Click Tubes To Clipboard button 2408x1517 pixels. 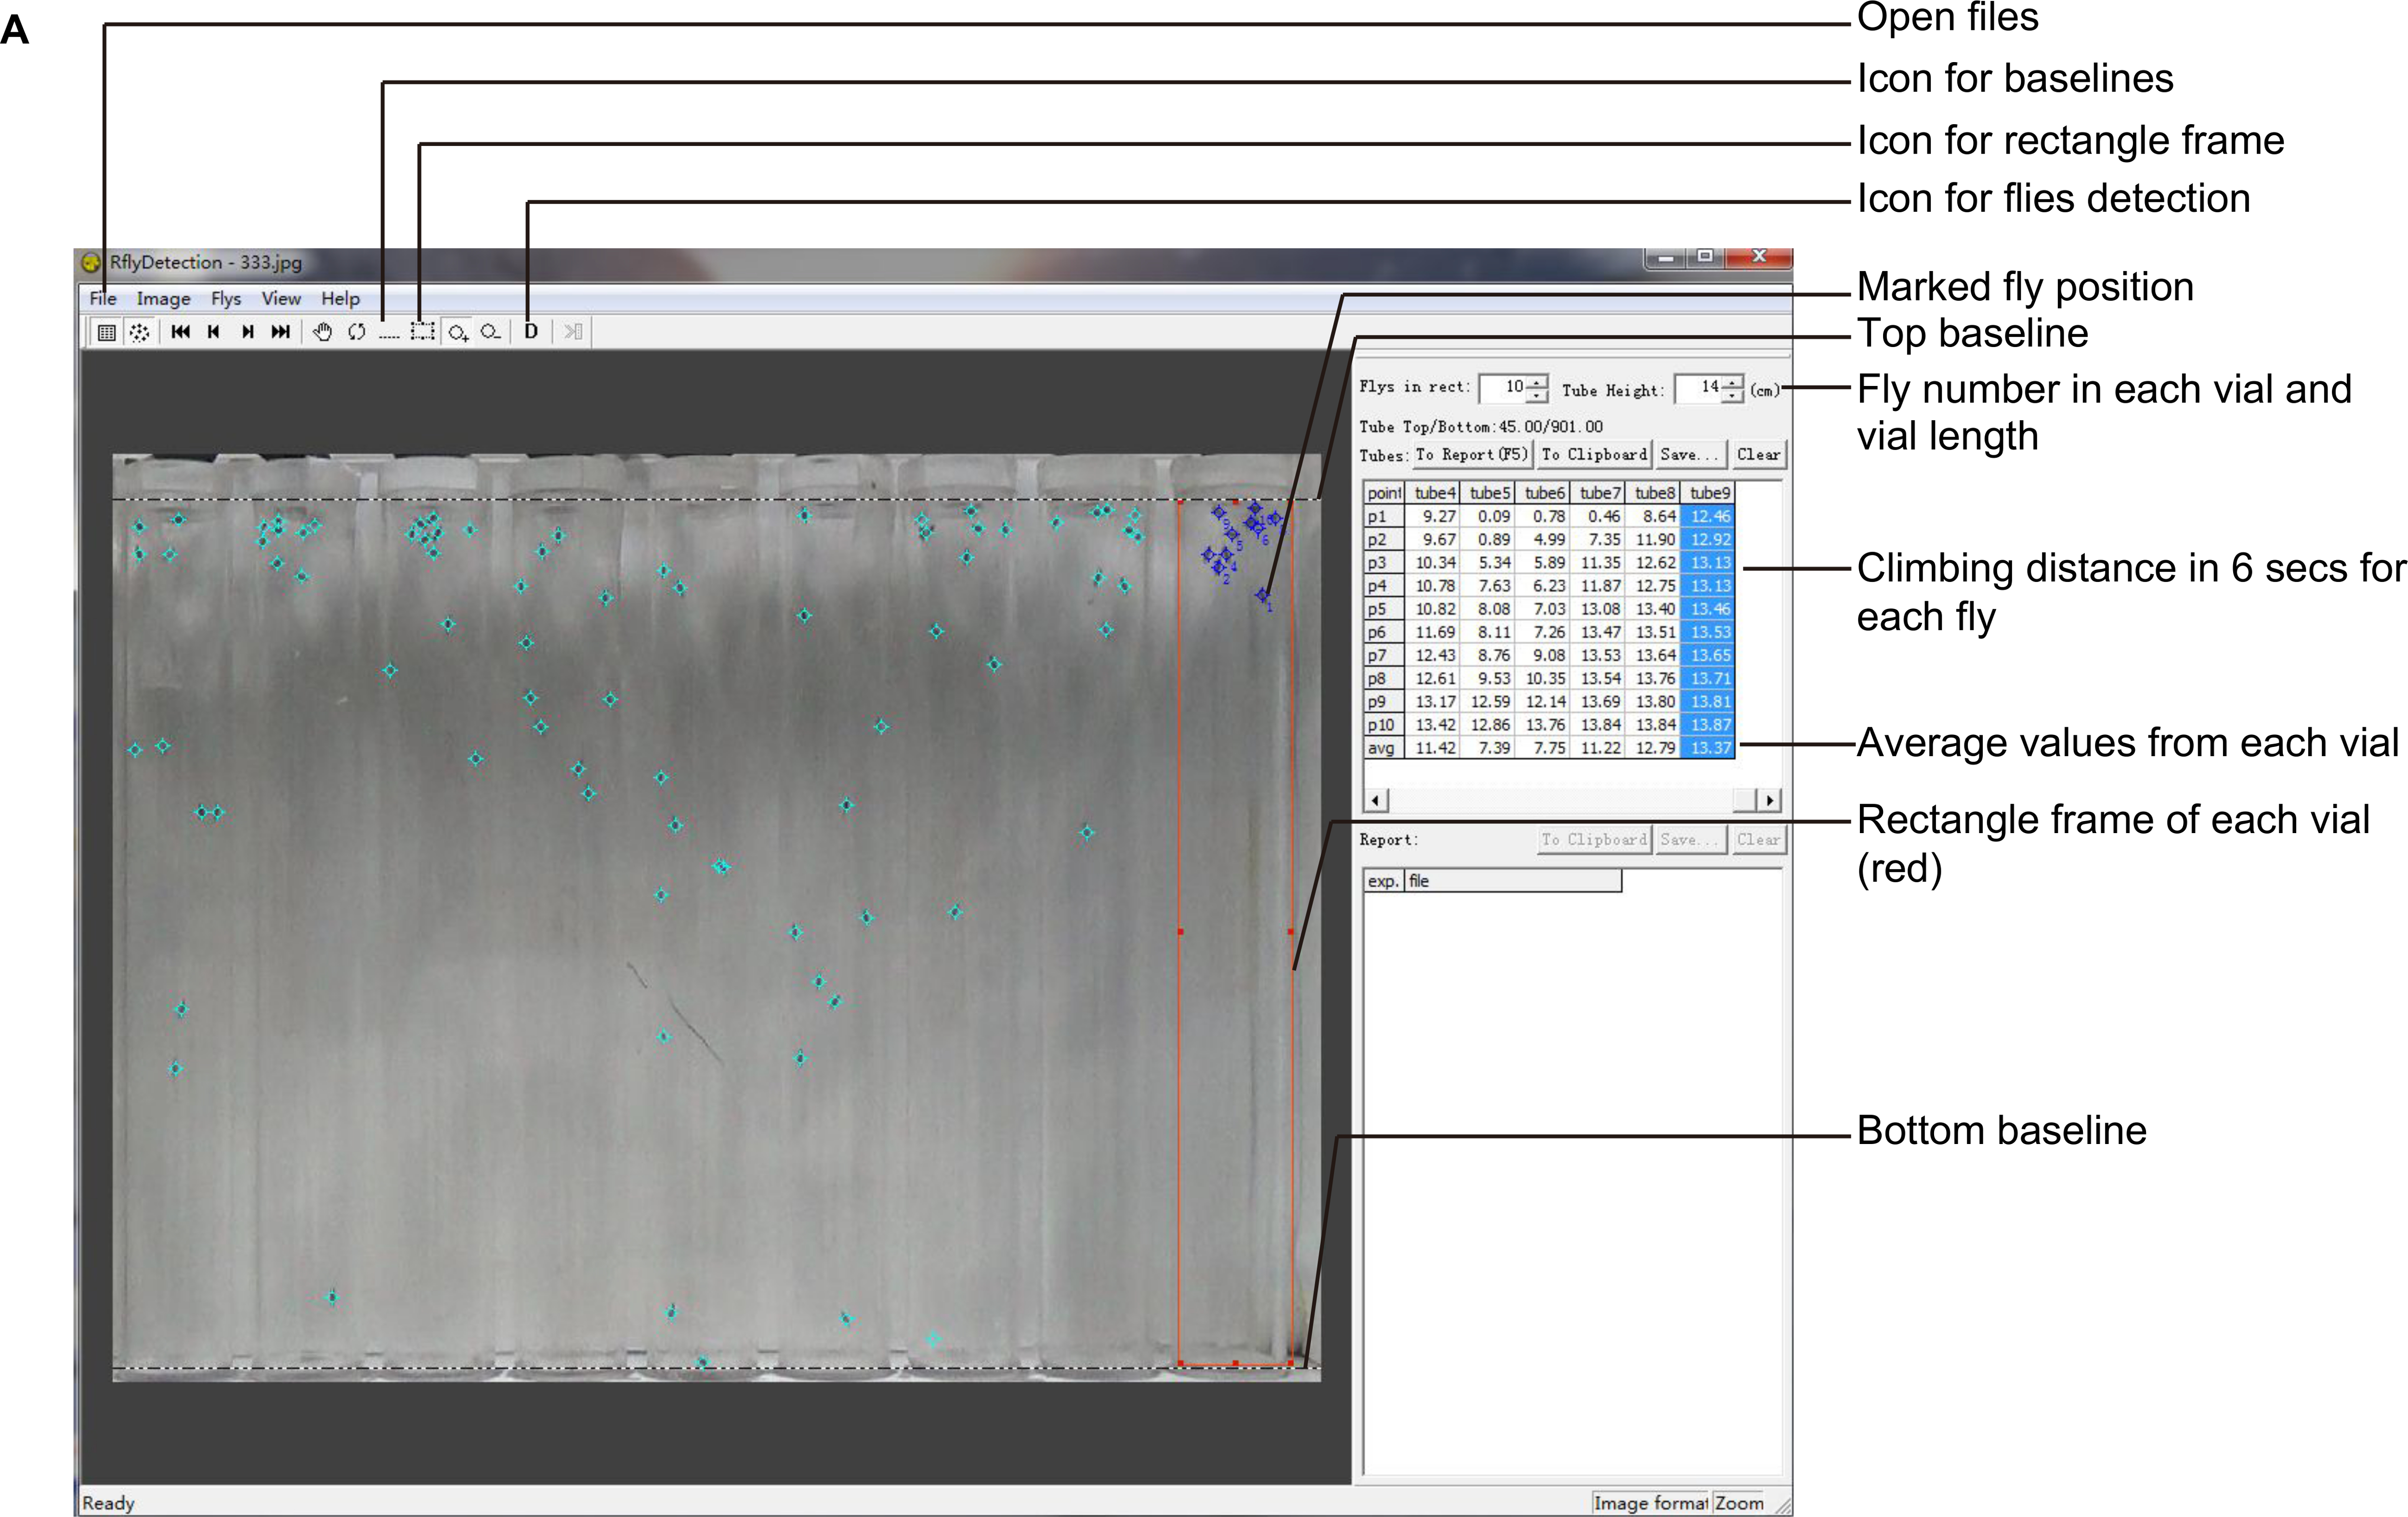(1594, 455)
